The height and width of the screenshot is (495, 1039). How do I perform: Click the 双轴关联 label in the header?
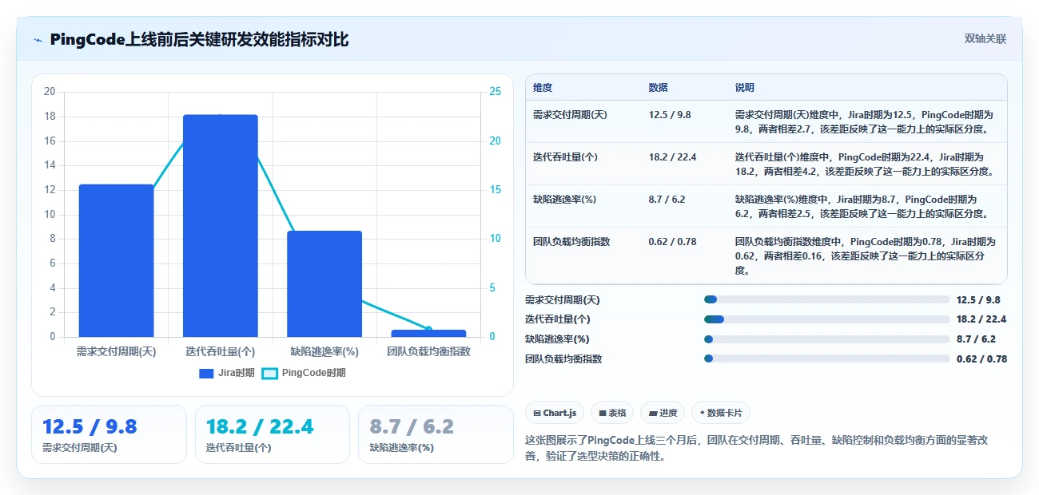(985, 39)
